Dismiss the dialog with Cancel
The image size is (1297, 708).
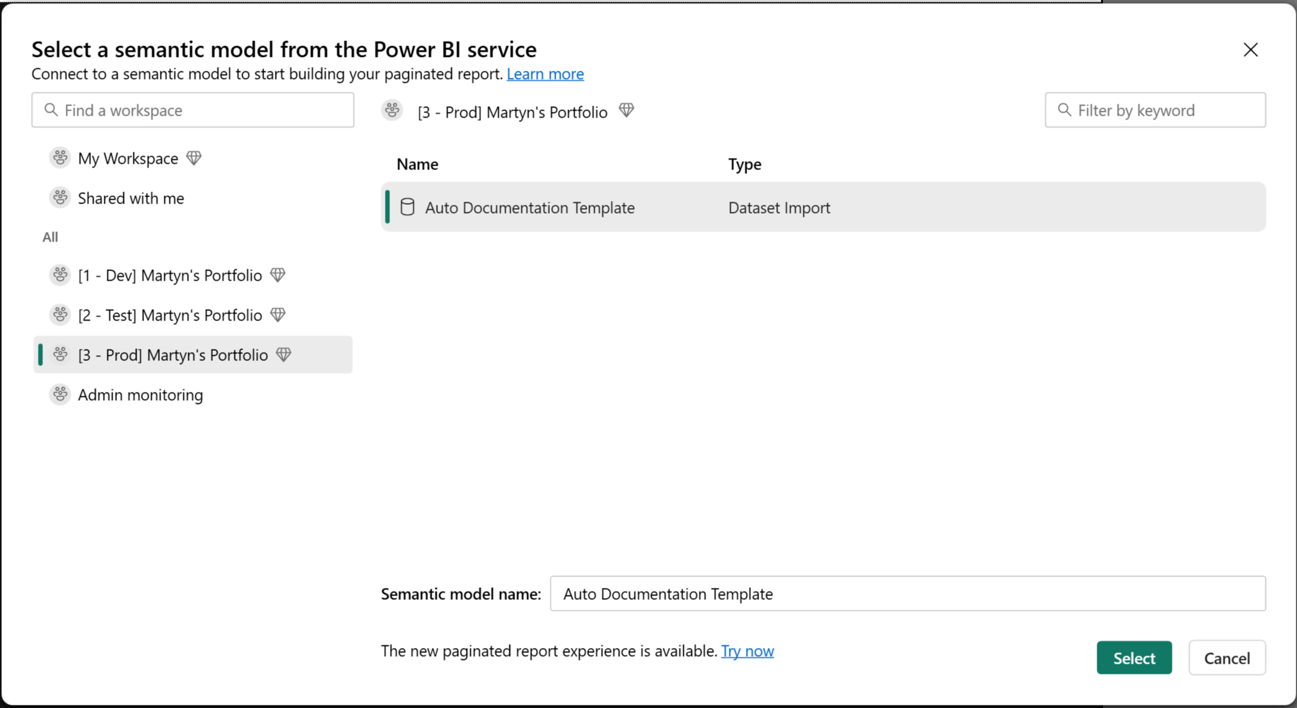(1227, 658)
